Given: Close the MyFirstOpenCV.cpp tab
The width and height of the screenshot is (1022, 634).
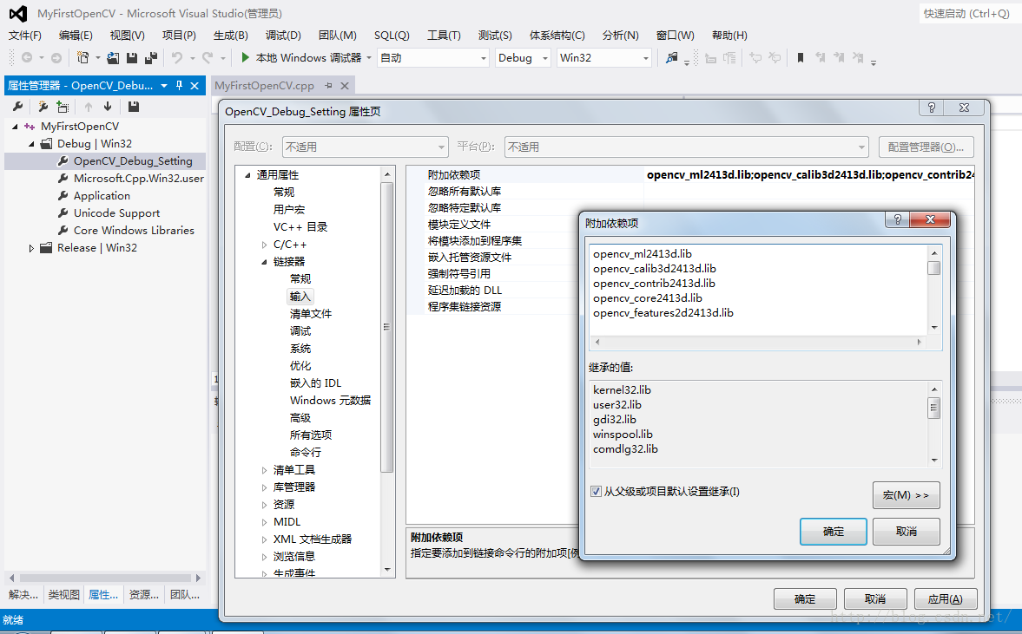Looking at the screenshot, I should (345, 86).
